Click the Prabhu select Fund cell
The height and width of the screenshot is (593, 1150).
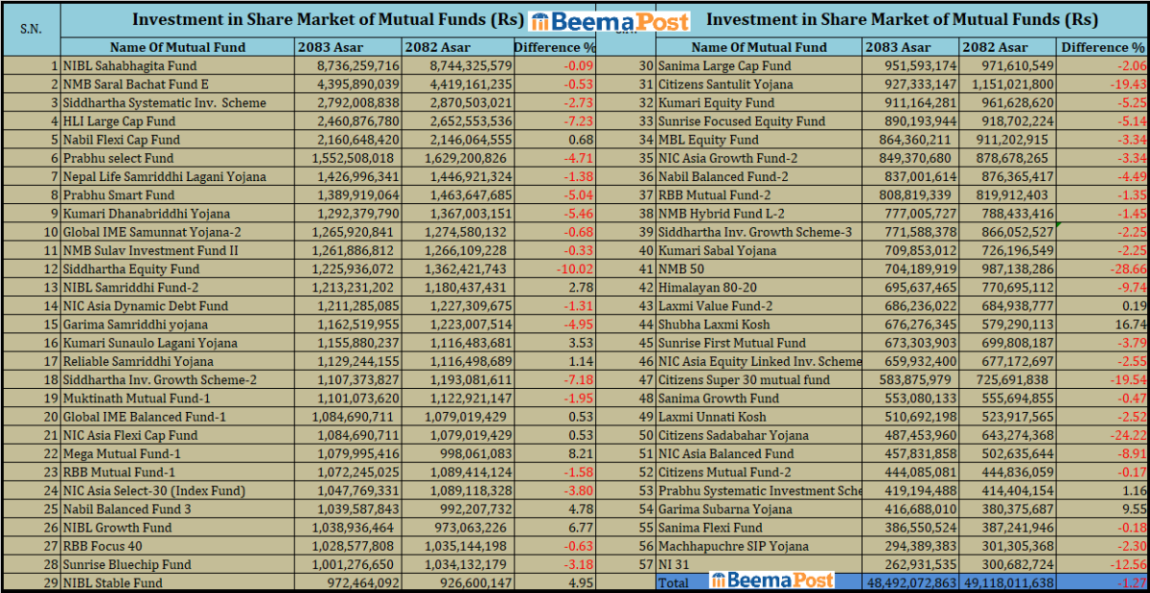(177, 158)
